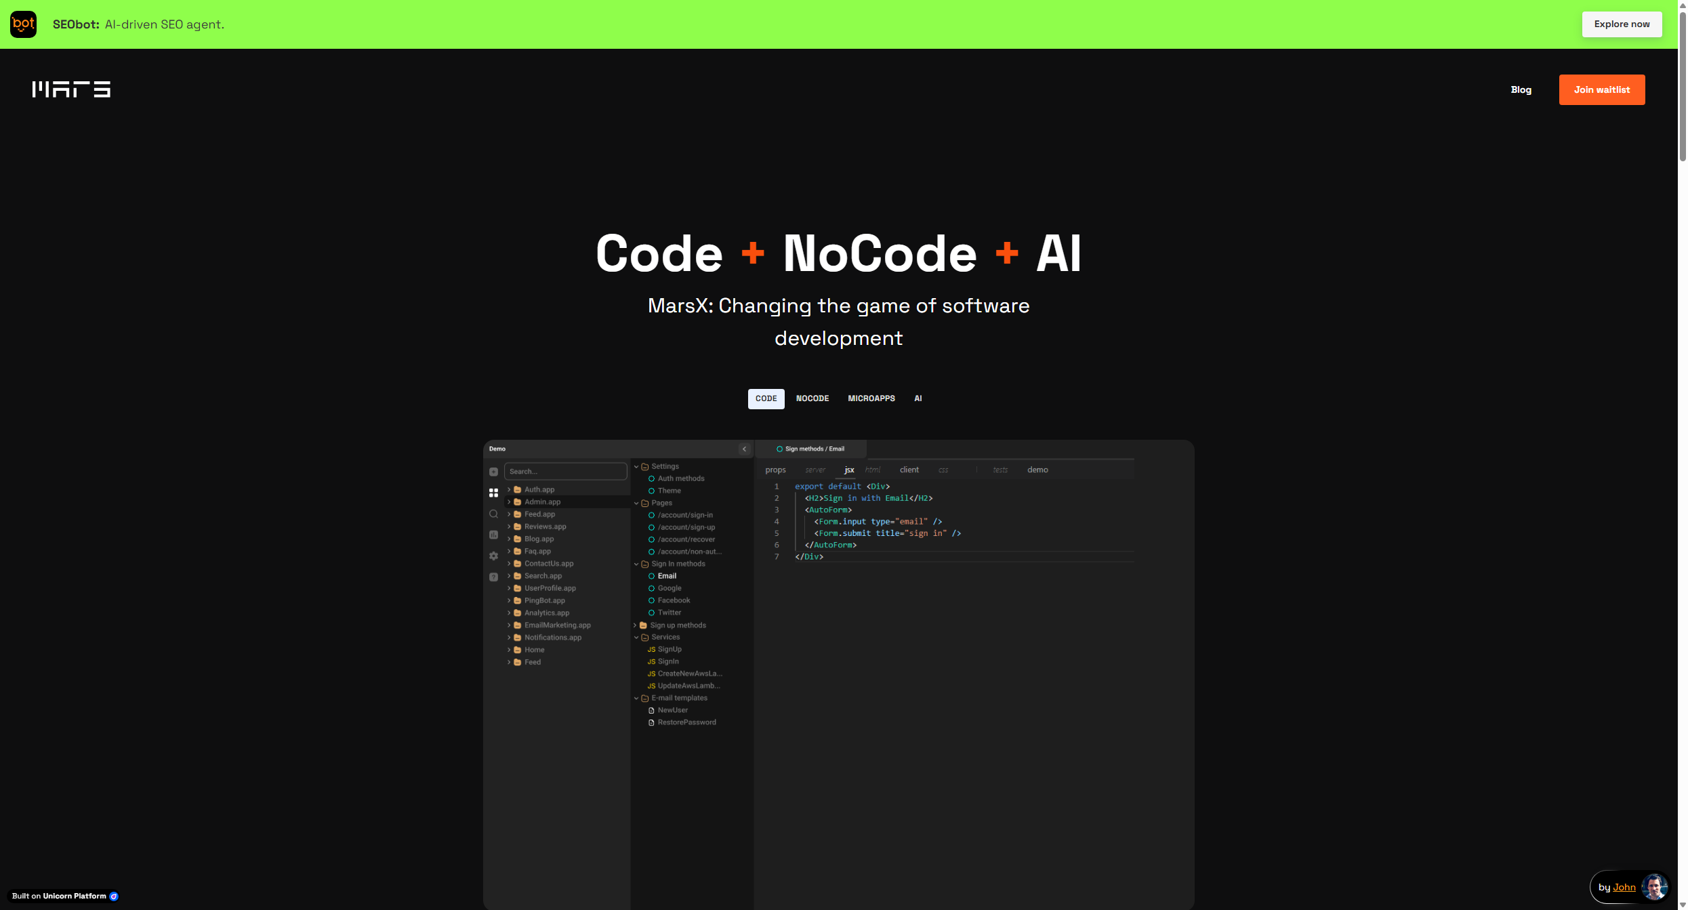Select the Email item under Sign In methods

(x=667, y=576)
